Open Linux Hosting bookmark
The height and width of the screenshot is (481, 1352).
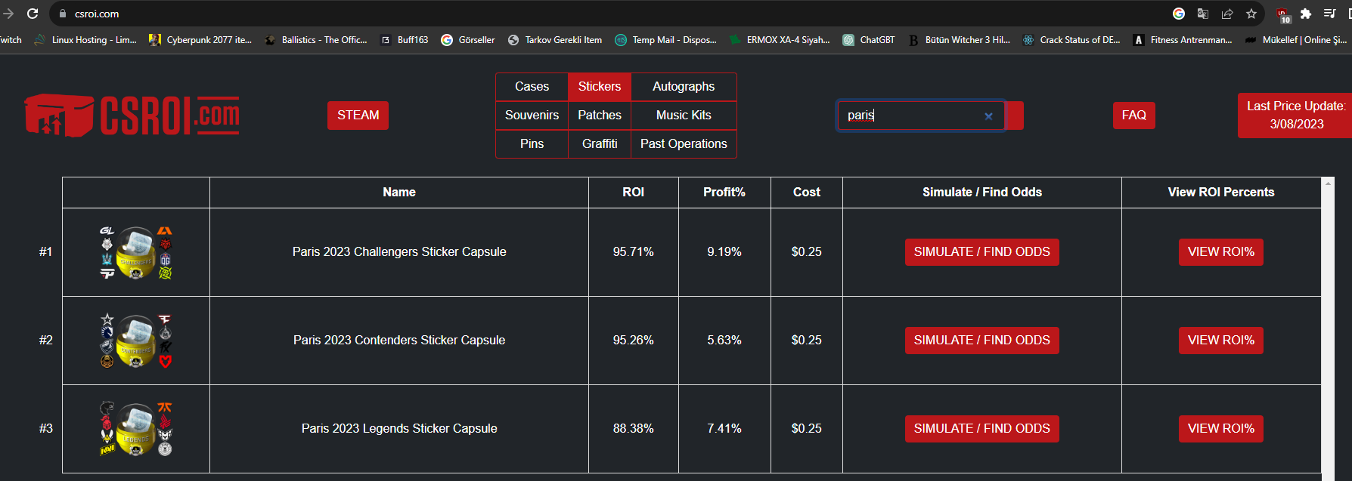tap(86, 40)
